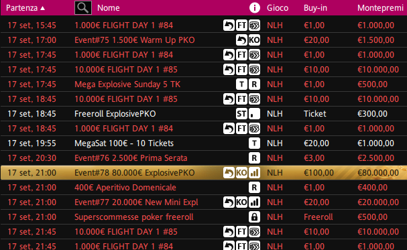The image size is (407, 250).
Task: Click ST icon on Freeroll ExplosivePKO row
Action: (241, 114)
